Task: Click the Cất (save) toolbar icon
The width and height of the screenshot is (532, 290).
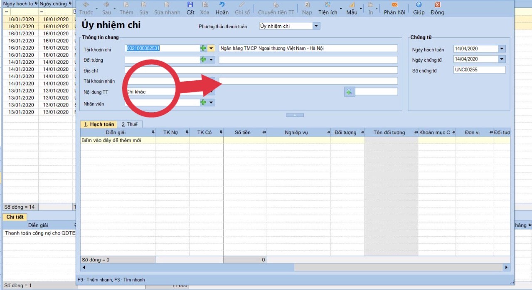Action: 190,5
